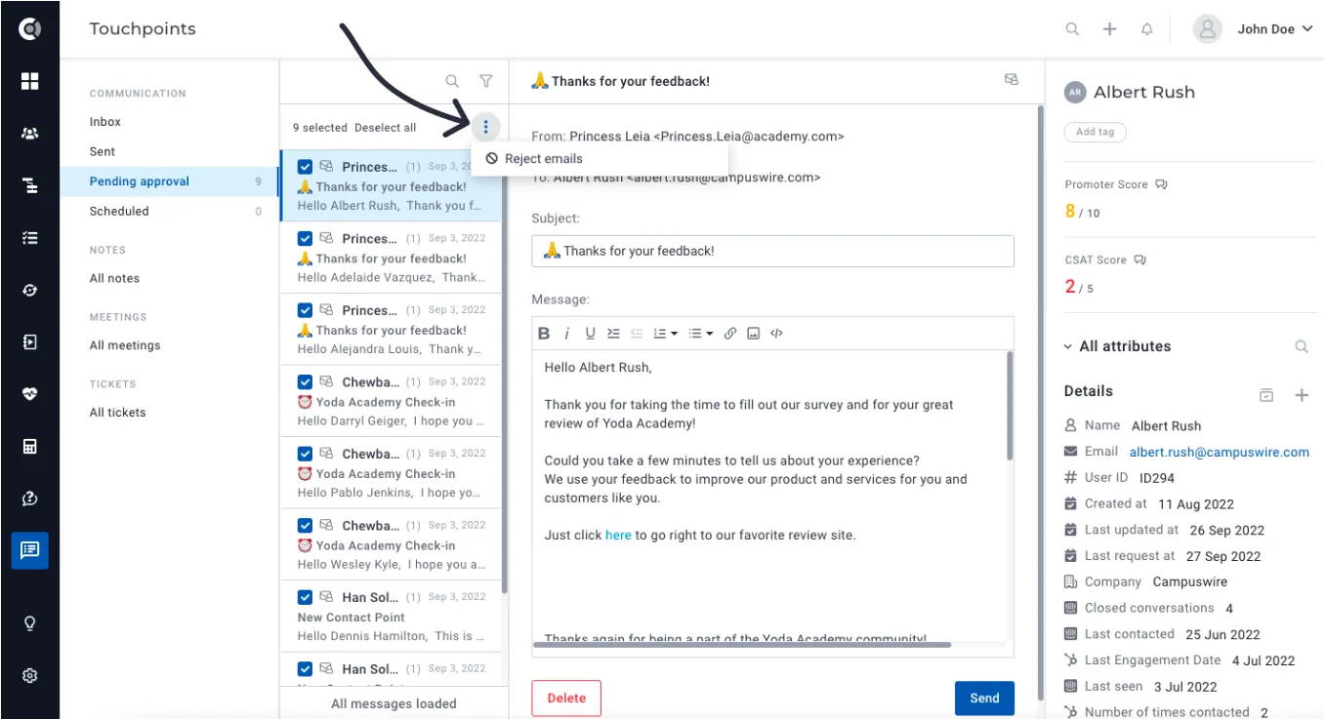This screenshot has width=1324, height=719.
Task: Uncheck the Dennis Hamilton email checkbox
Action: (x=305, y=597)
